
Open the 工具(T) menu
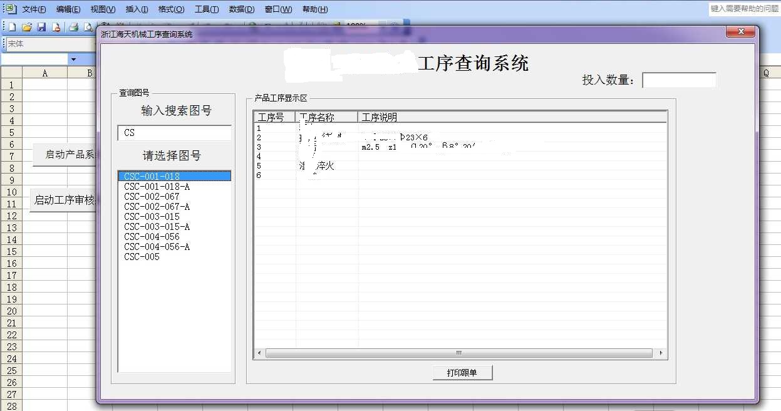pyautogui.click(x=207, y=9)
